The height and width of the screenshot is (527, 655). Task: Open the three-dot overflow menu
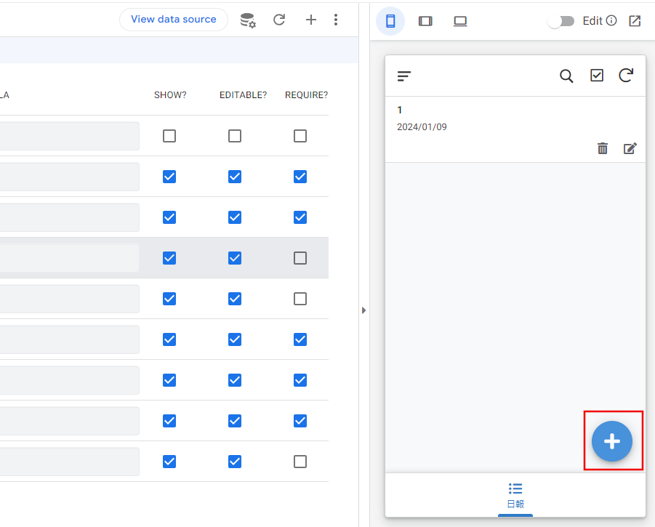[336, 20]
